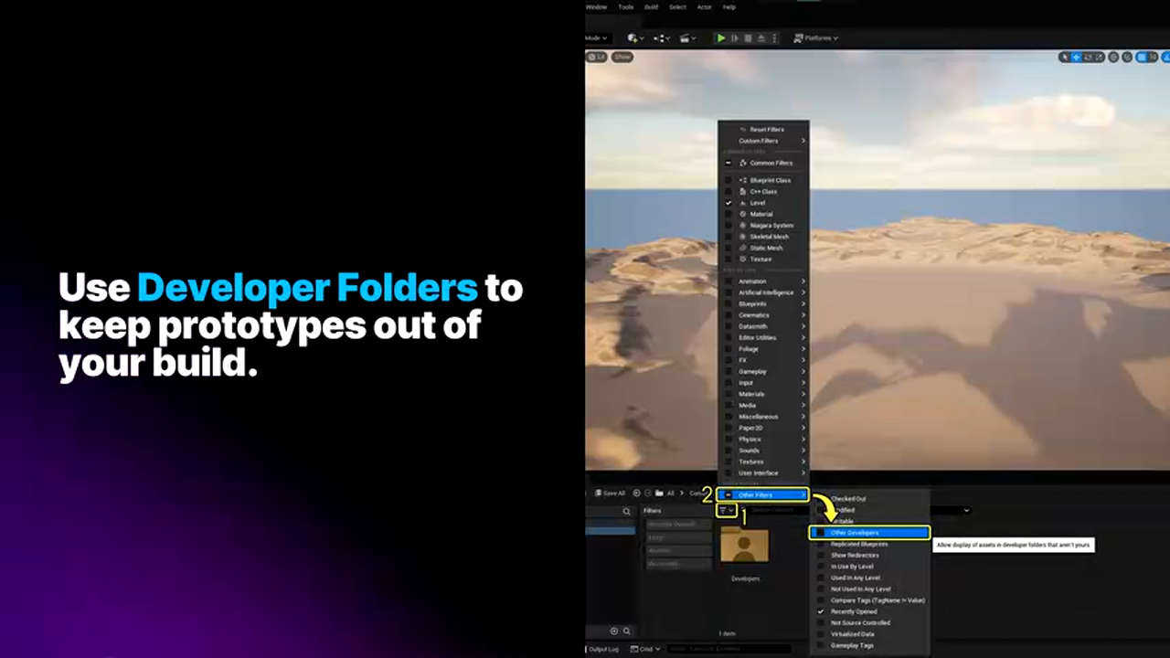The width and height of the screenshot is (1170, 658).
Task: Click the search magnifier in sources panel
Action: coord(626,512)
